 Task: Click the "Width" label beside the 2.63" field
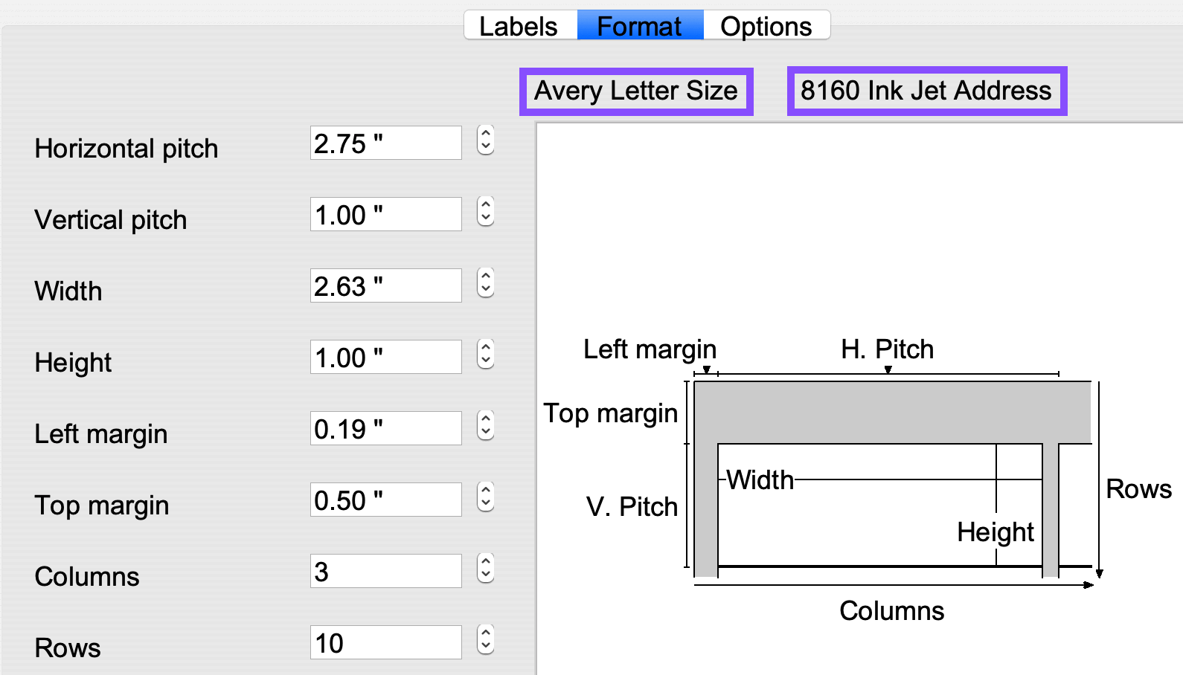coord(68,291)
